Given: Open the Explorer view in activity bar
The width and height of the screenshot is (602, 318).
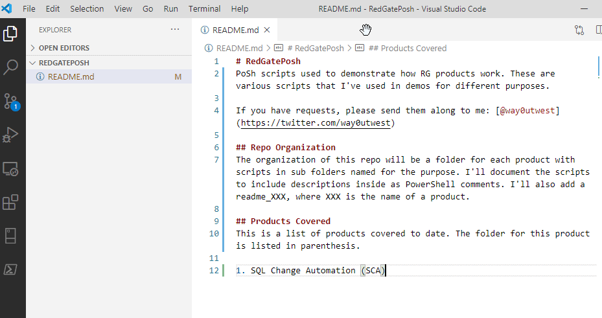Looking at the screenshot, I should pyautogui.click(x=10, y=34).
